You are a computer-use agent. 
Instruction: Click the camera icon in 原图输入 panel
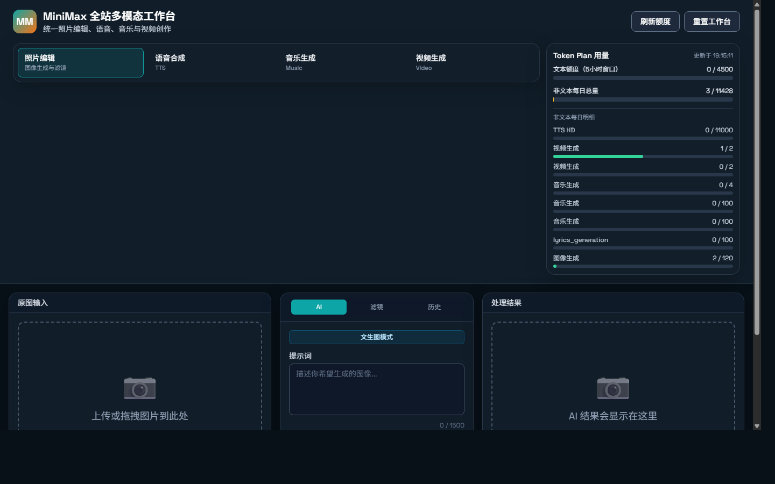140,388
